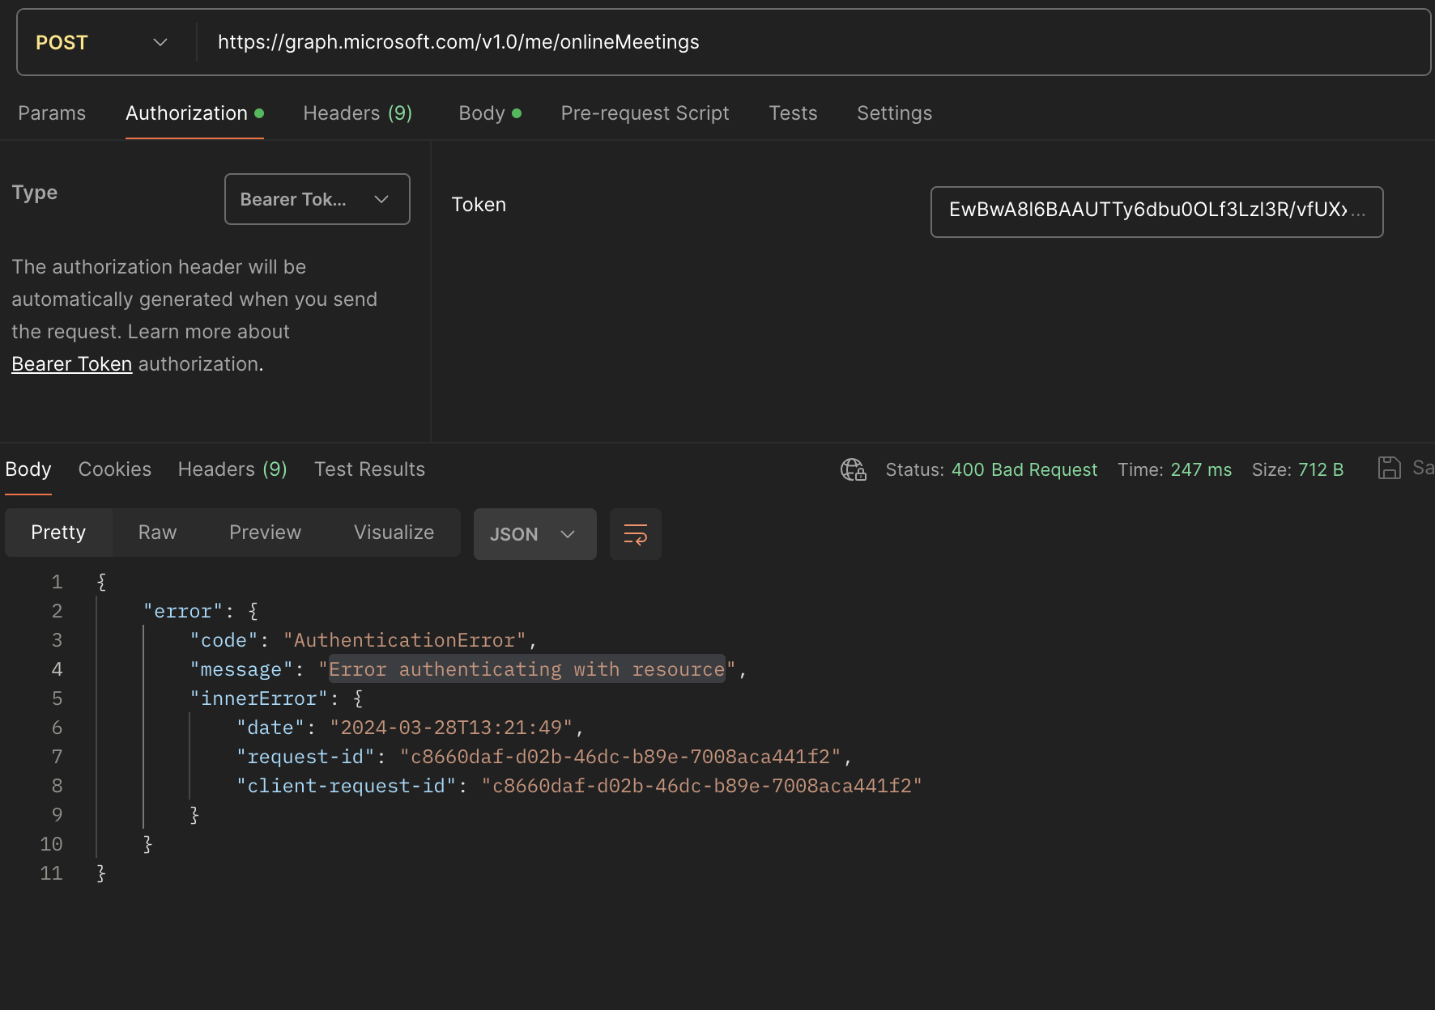This screenshot has width=1435, height=1010.
Task: Switch to the Tests tab
Action: pos(793,113)
